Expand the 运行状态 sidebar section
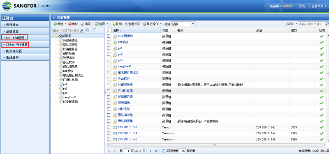Image resolution: width=329 pixels, height=154 pixels. click(x=25, y=25)
